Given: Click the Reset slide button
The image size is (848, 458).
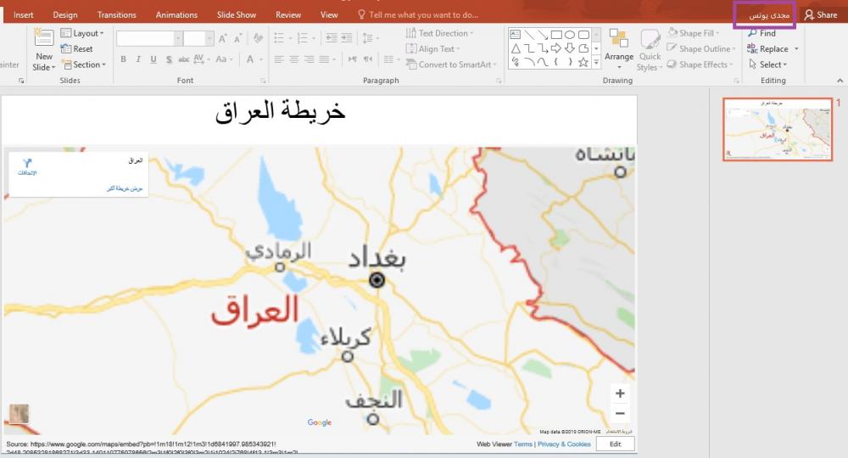Looking at the screenshot, I should tap(77, 48).
